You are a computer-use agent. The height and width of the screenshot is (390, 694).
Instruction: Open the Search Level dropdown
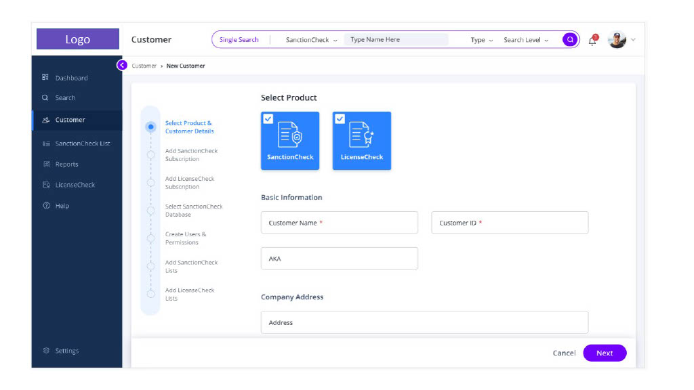[x=526, y=40]
